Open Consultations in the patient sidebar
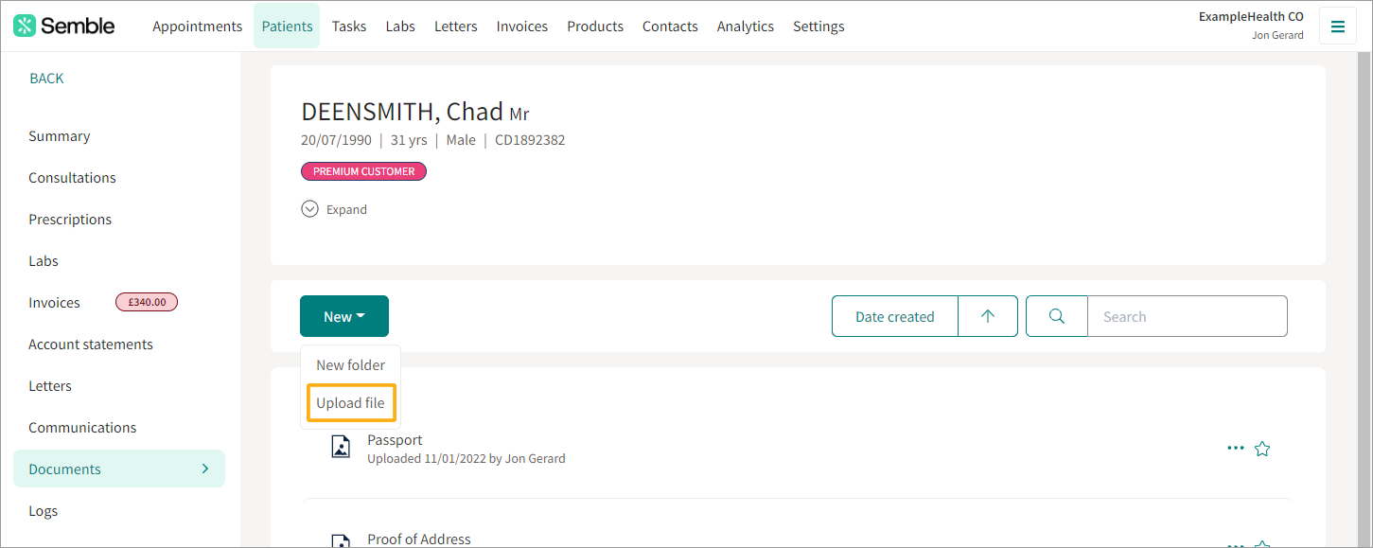Screen dimensions: 1373x548 tap(72, 178)
